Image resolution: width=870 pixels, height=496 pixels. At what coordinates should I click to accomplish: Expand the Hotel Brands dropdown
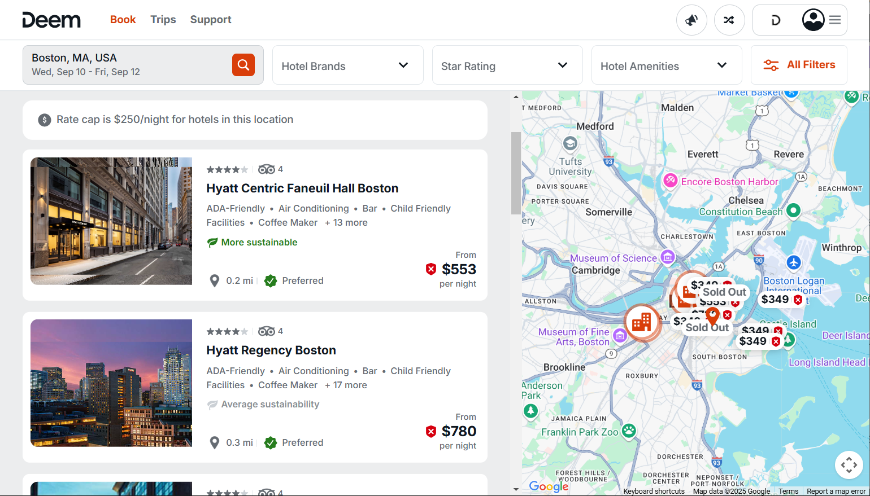[x=348, y=65]
